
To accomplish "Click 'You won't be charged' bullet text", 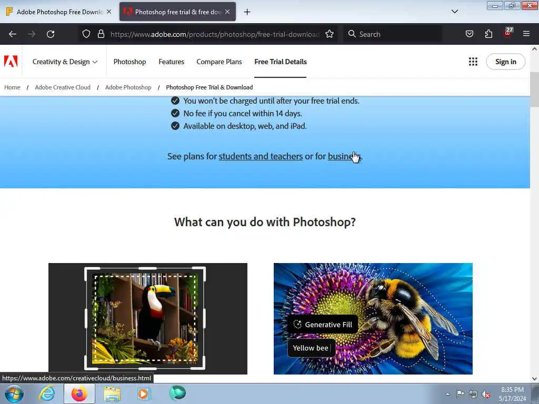I will coord(271,101).
